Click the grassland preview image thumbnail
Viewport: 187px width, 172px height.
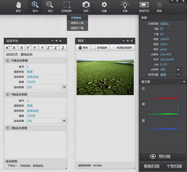pos(105,77)
